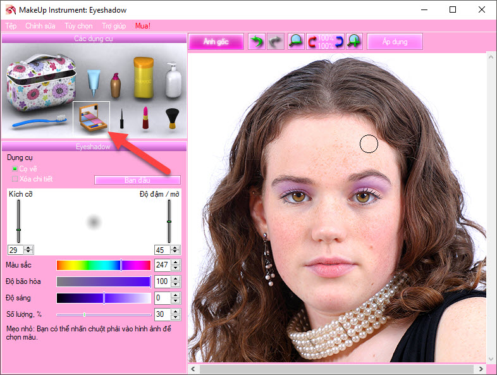The height and width of the screenshot is (375, 497).
Task: Open the Tệp menu
Action: tap(11, 26)
